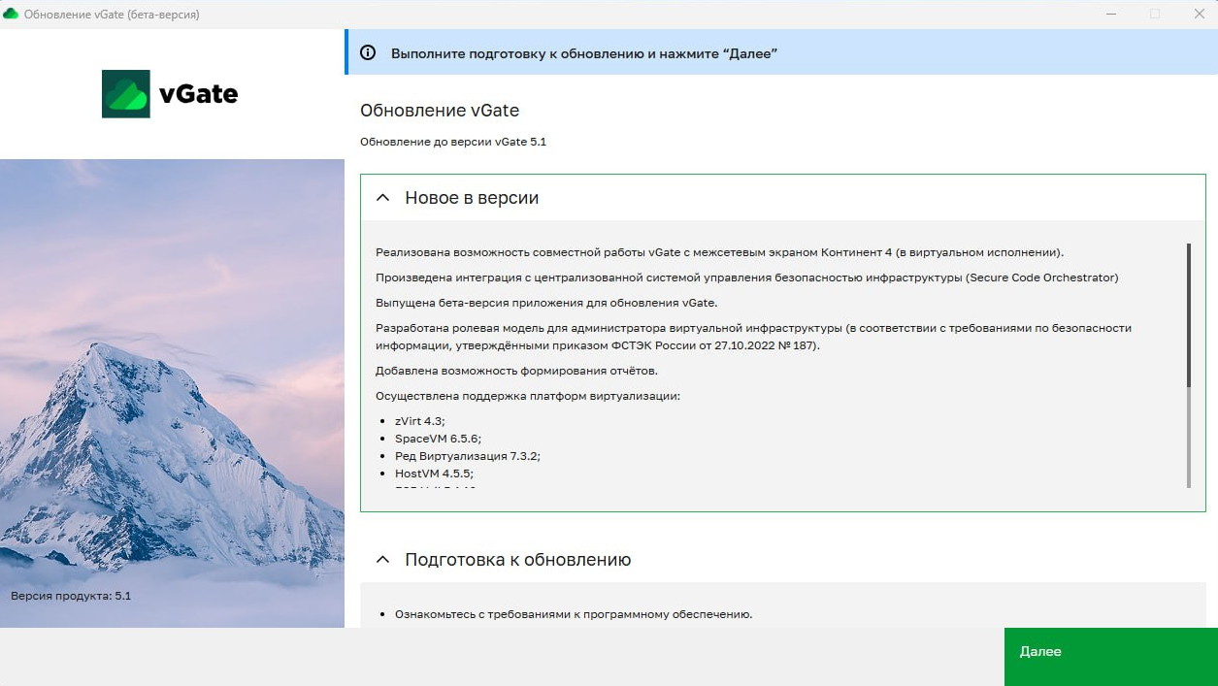Collapse the Подготовка к обновлению section chevron
This screenshot has width=1218, height=686.
coord(383,560)
